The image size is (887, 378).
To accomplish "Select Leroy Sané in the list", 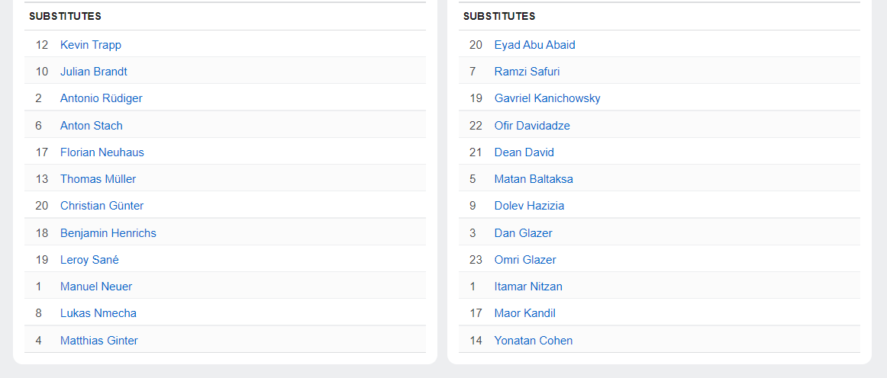I will [x=90, y=260].
